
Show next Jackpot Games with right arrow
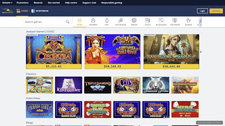[201, 52]
